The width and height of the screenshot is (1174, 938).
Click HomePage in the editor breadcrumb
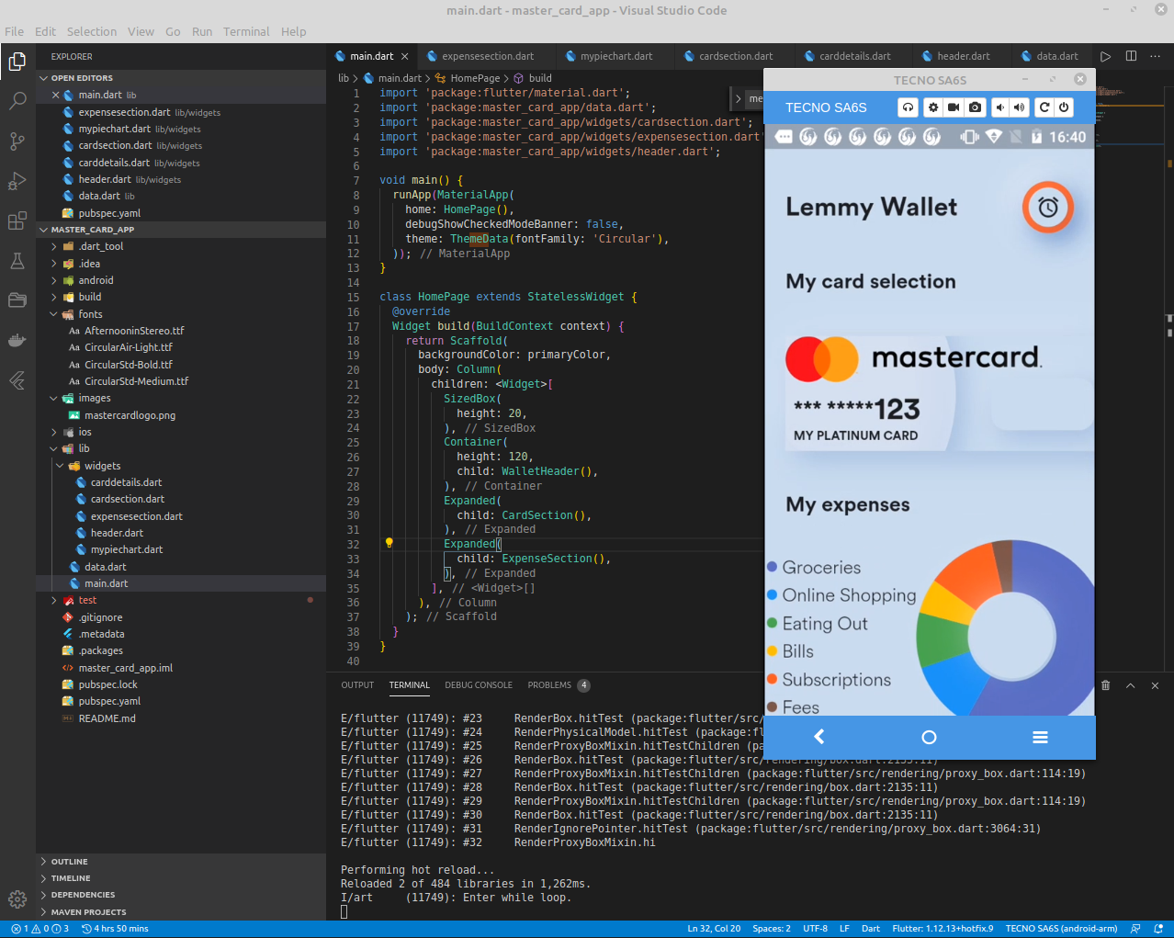click(x=475, y=78)
